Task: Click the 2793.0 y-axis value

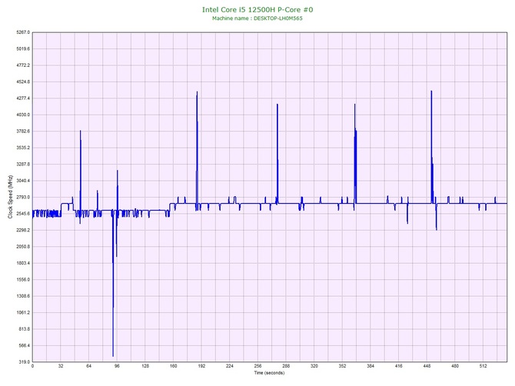Action: [23, 197]
